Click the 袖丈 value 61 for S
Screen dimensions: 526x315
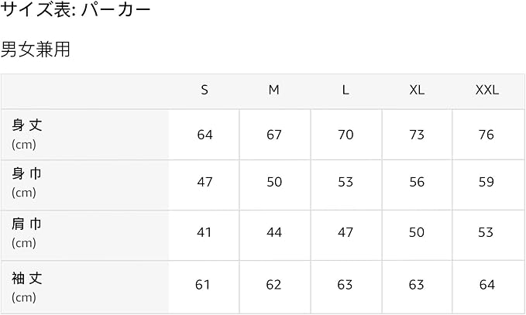[x=203, y=285]
